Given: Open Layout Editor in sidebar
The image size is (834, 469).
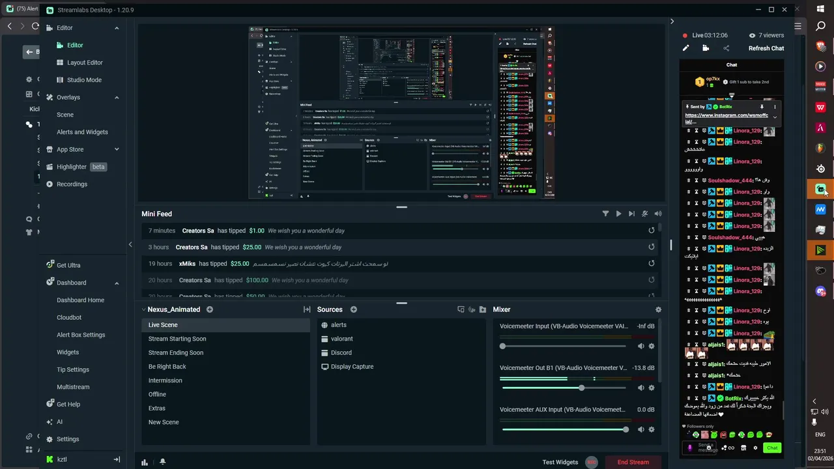Looking at the screenshot, I should point(85,63).
